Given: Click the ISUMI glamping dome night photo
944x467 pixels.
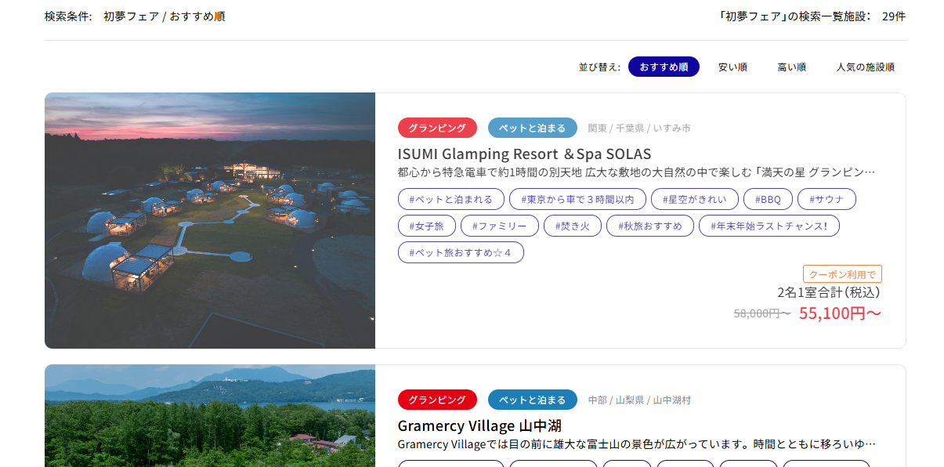Looking at the screenshot, I should click(210, 220).
